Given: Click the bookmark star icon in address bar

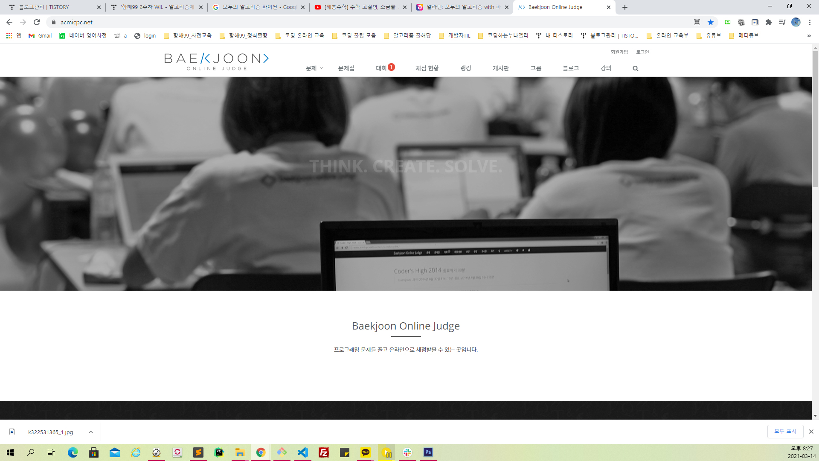Looking at the screenshot, I should click(711, 22).
